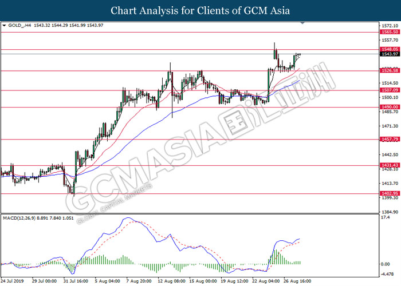The image size is (401, 286).
Task: Click the 5 Aug 04:00 time label
Action: (x=108, y=281)
